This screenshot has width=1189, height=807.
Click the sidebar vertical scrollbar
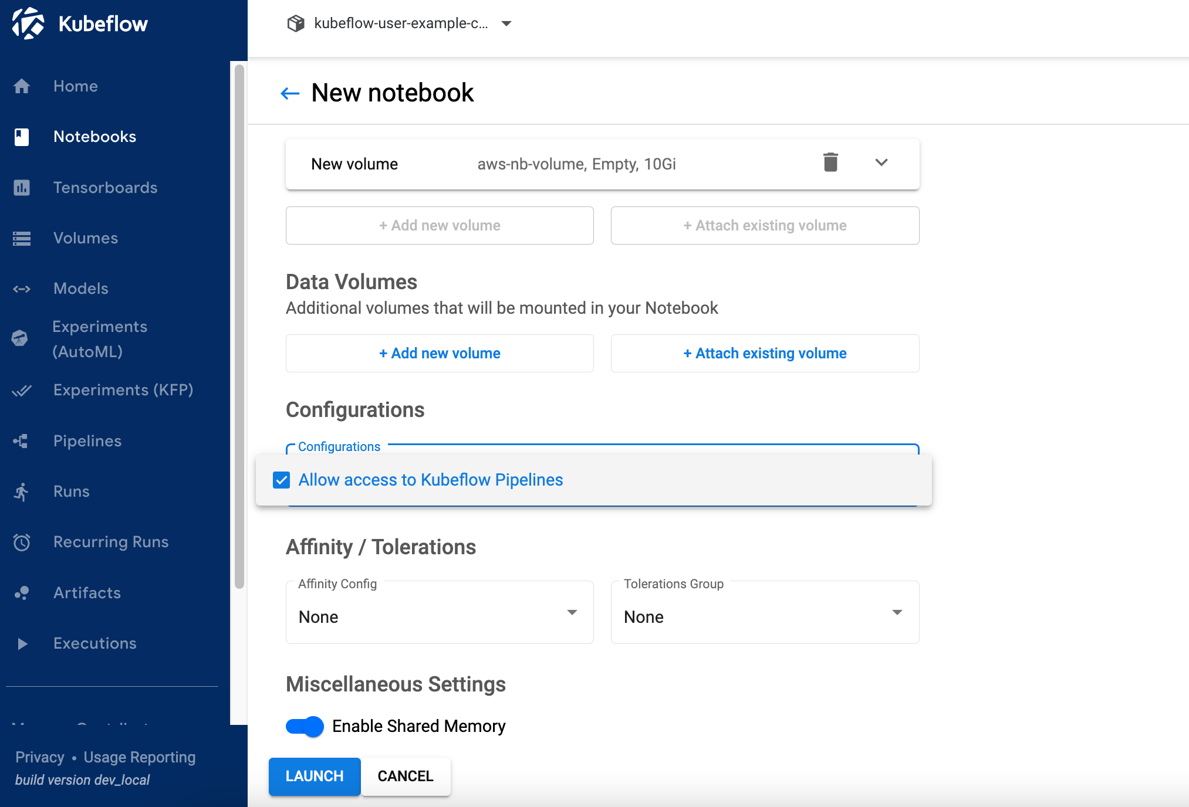239,326
